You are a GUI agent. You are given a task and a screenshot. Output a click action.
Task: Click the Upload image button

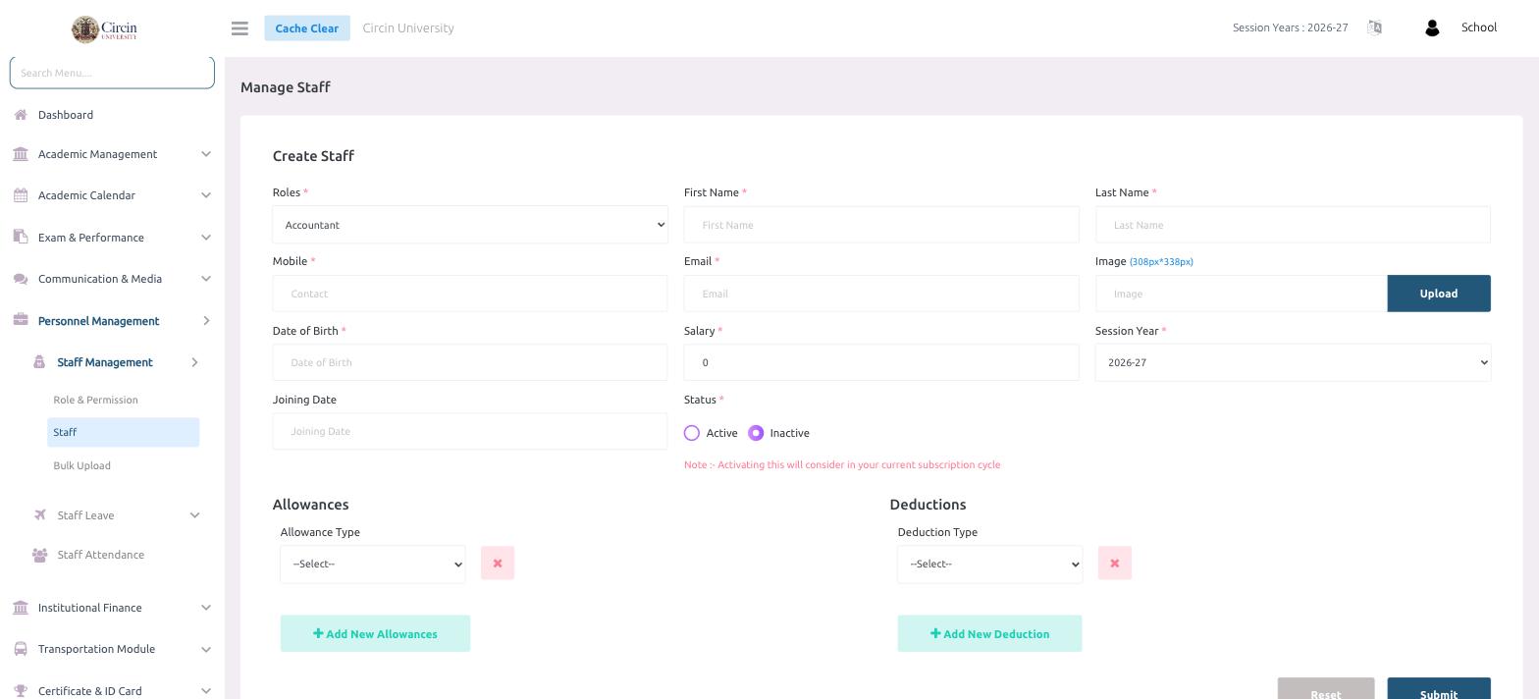[1439, 294]
